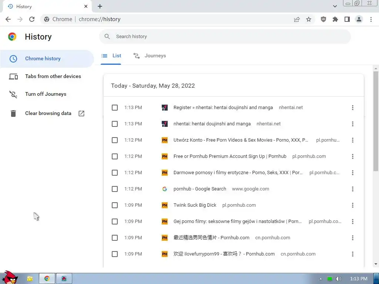
Task: Open the Extensions puzzle piece menu
Action: pos(335,19)
